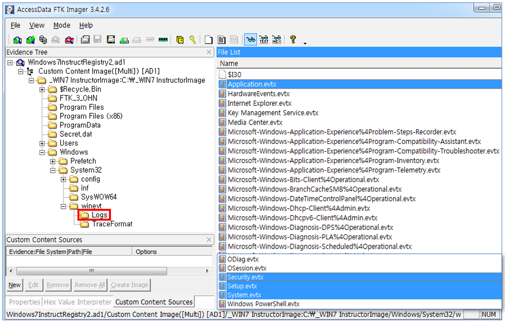The image size is (505, 322).
Task: Select the FTK_3_OHN folder
Action: [x=78, y=98]
